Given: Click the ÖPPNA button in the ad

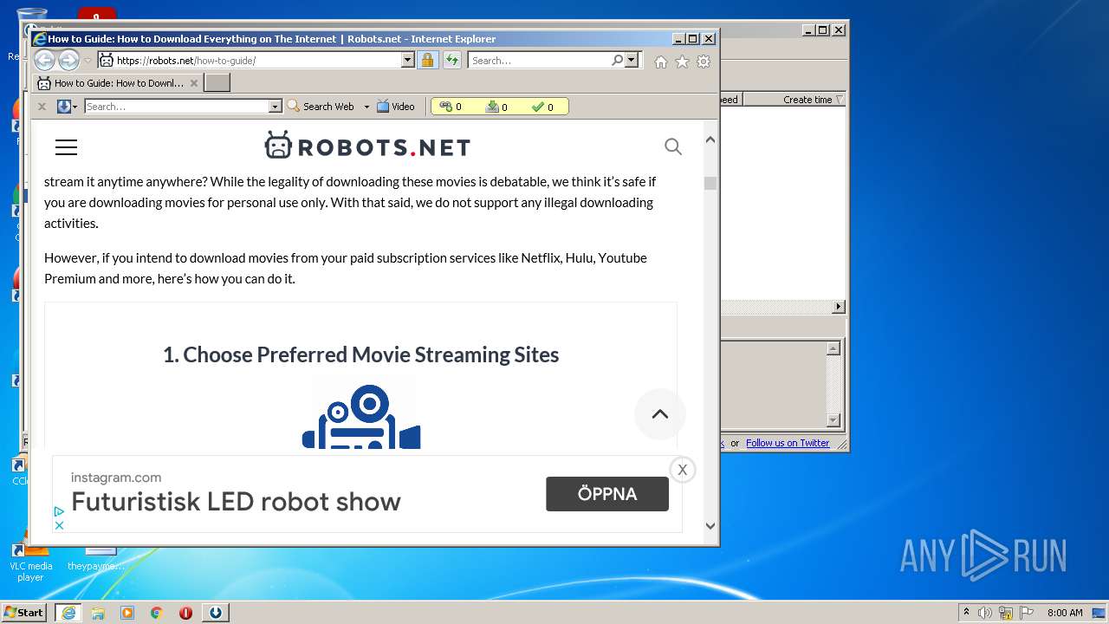Looking at the screenshot, I should [607, 494].
